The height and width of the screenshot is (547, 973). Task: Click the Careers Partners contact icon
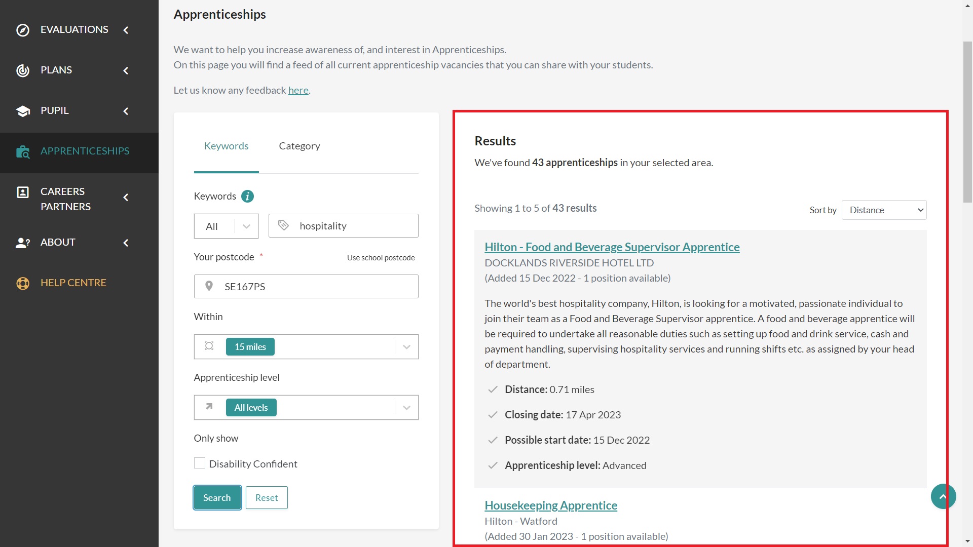pos(23,192)
